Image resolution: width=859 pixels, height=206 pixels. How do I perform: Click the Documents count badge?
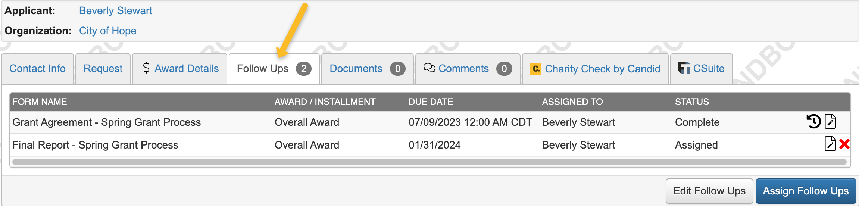click(398, 69)
